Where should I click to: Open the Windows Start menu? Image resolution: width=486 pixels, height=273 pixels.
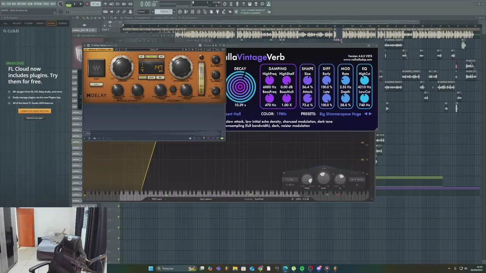[x=151, y=268]
